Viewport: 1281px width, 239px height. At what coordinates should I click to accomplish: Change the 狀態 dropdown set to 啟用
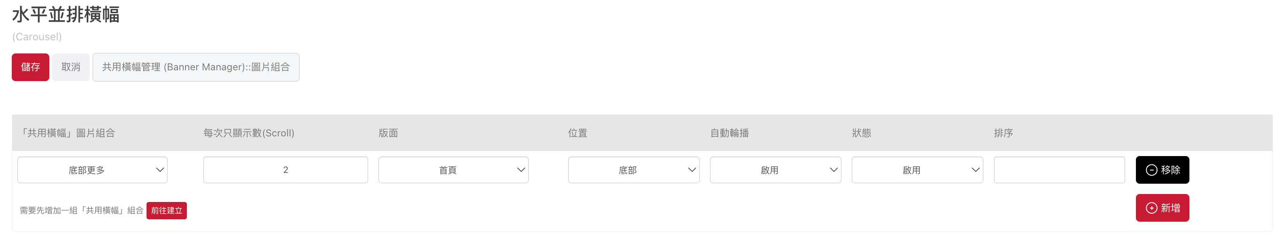point(917,170)
